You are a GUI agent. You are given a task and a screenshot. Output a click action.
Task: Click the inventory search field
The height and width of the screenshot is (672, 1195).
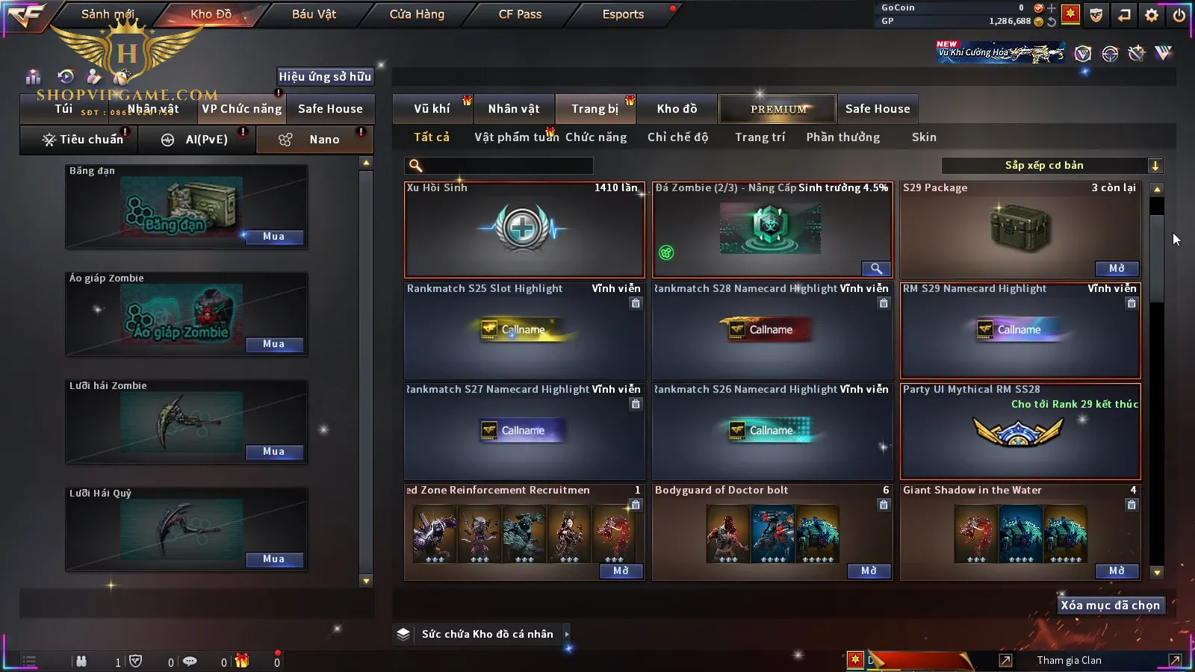coord(500,166)
